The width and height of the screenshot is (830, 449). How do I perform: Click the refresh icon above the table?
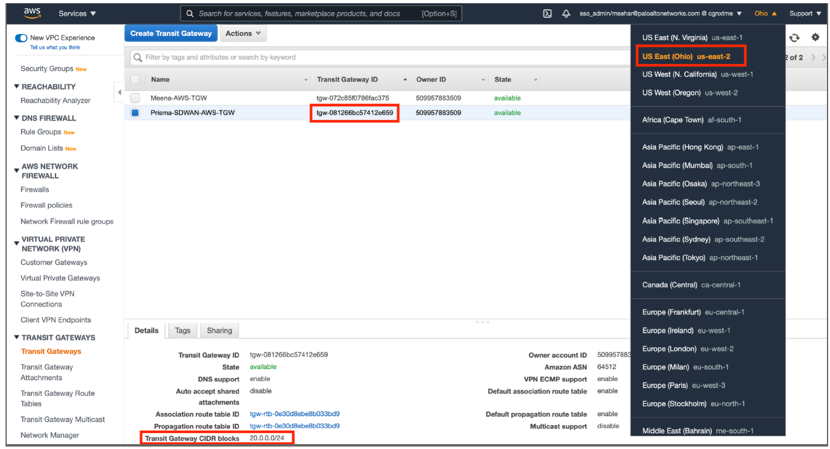(x=794, y=38)
